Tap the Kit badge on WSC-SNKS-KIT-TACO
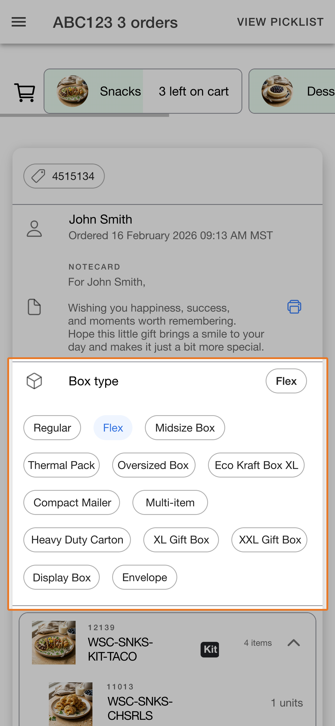This screenshot has width=335, height=726. [x=210, y=650]
